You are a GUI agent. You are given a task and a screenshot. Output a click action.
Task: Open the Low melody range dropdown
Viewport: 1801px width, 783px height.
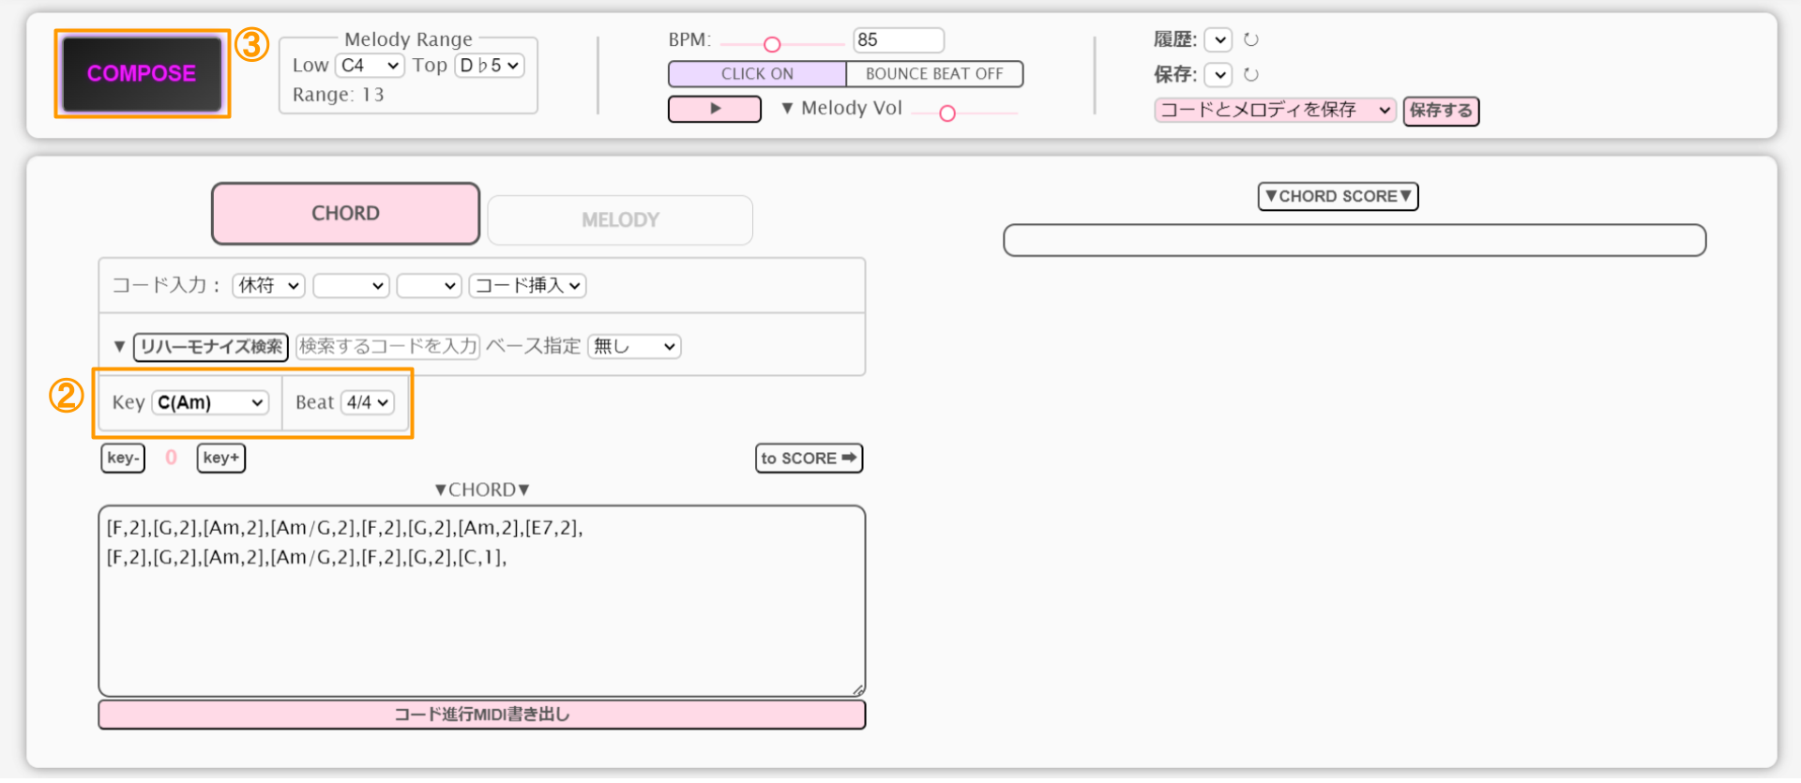(370, 66)
